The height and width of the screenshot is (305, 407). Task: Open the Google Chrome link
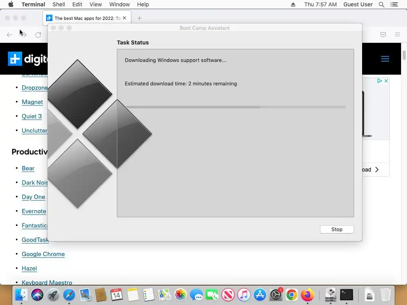[x=43, y=254]
